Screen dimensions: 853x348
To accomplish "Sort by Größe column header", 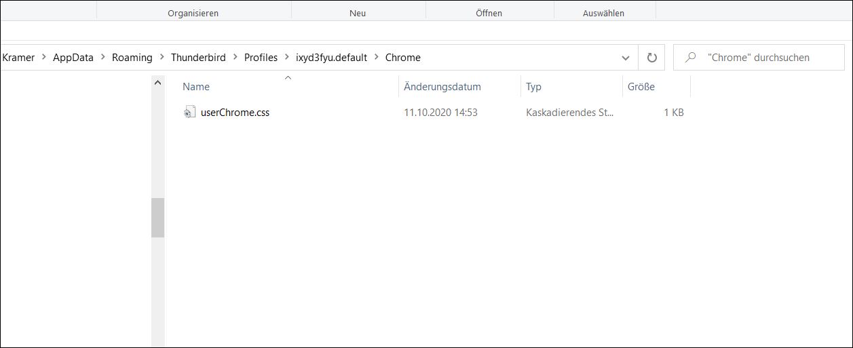I will pyautogui.click(x=641, y=87).
